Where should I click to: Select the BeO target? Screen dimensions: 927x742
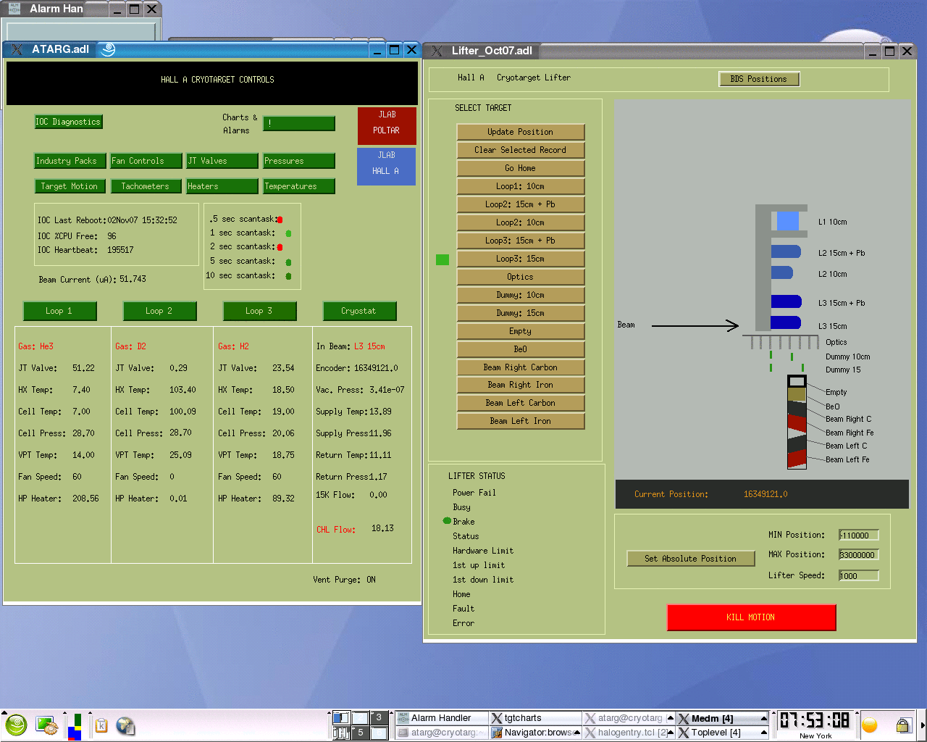pos(521,349)
